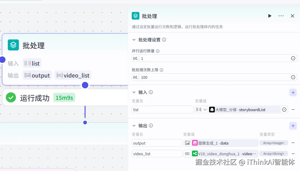This screenshot has width=300, height=171.
Task: Edit the 批处理次数上限 value 100
Action: [x=214, y=77]
